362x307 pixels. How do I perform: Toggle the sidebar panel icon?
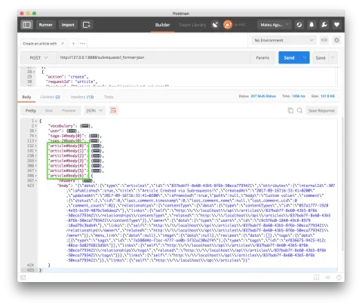tap(26, 25)
